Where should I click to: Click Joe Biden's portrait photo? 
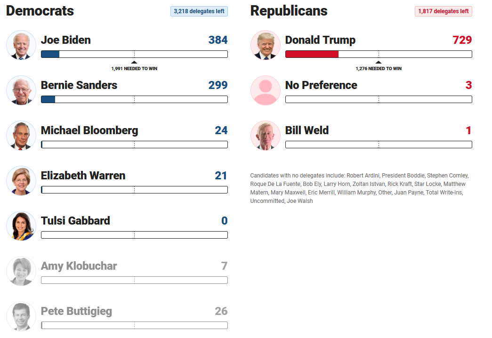[21, 45]
